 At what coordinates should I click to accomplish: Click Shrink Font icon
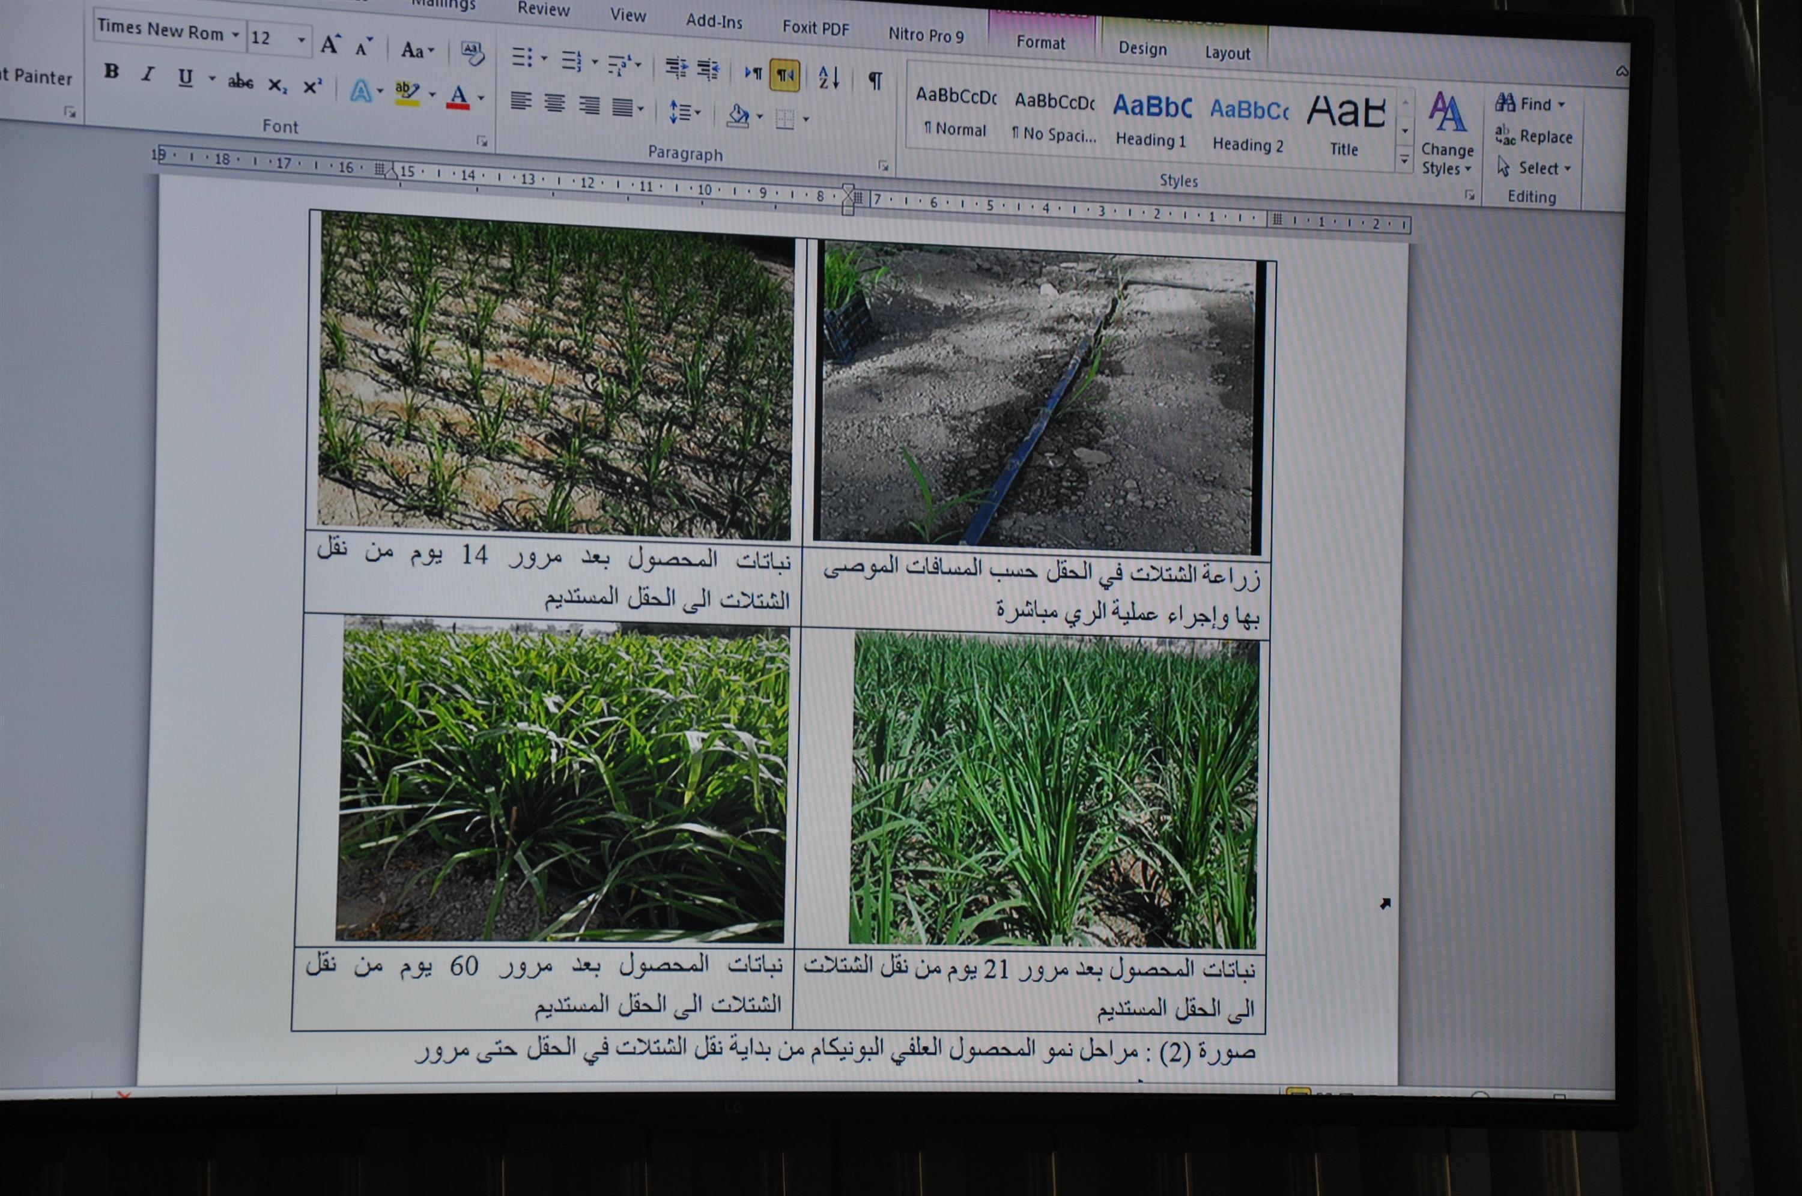pos(364,47)
